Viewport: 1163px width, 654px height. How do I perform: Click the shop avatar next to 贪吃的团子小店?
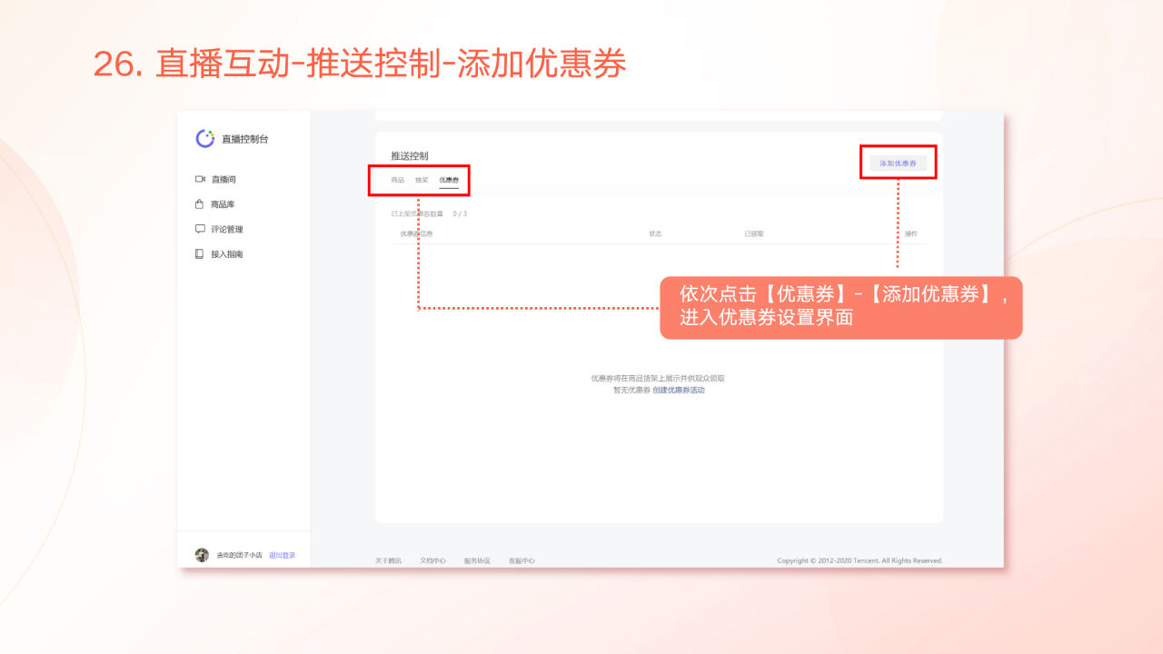202,555
